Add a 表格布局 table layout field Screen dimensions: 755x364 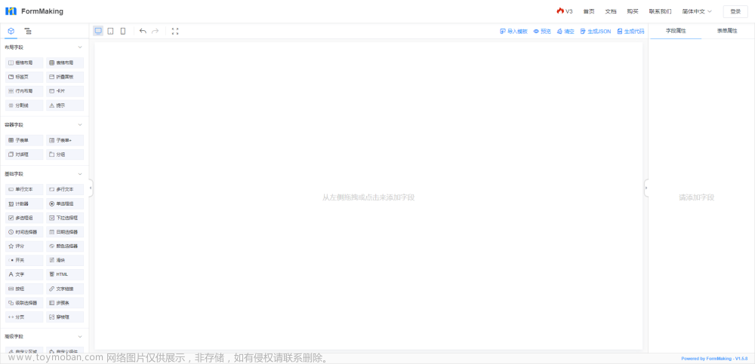65,63
